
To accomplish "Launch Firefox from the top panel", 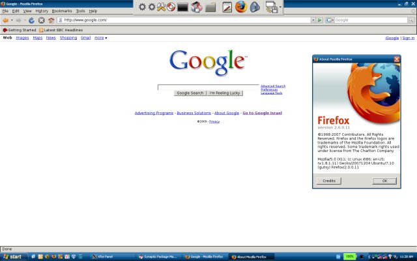I will 241,7.
